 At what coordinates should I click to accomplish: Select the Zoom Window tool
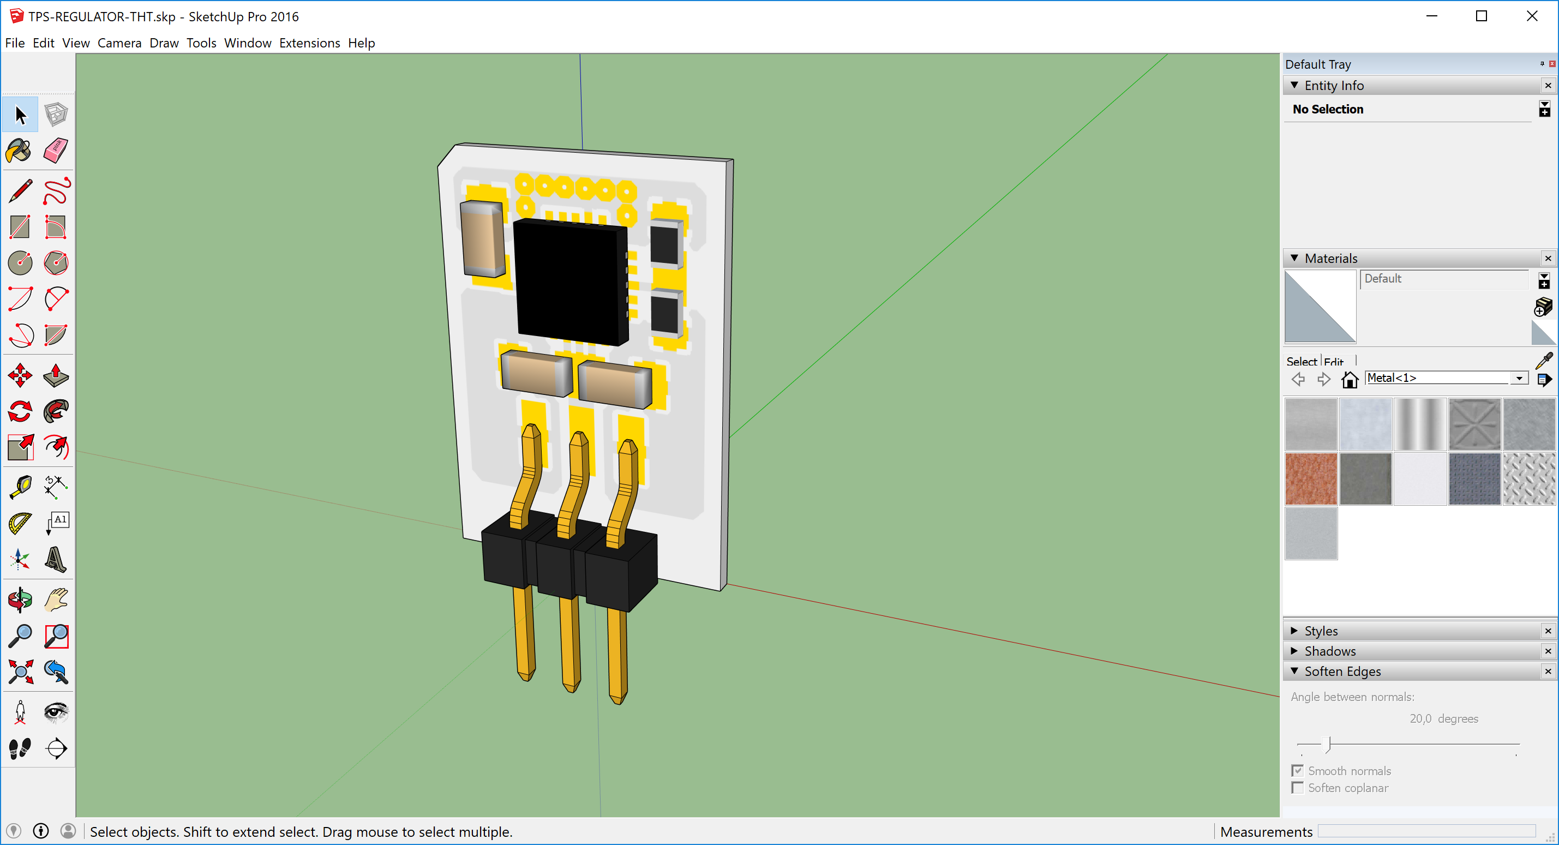click(x=56, y=636)
